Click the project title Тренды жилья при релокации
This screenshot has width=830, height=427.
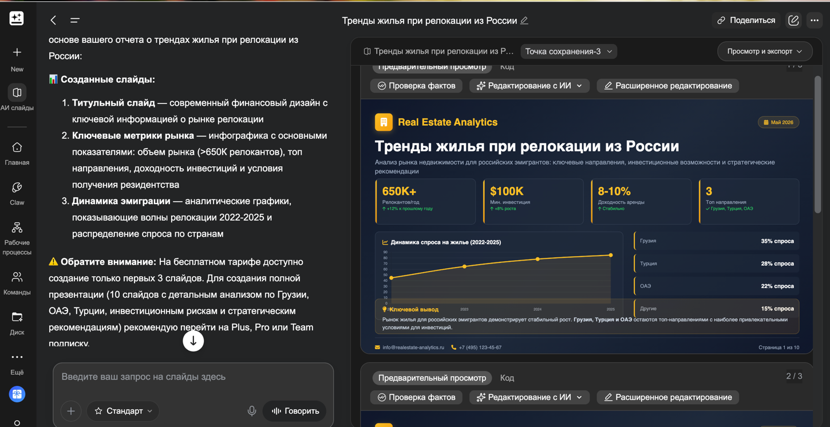429,21
